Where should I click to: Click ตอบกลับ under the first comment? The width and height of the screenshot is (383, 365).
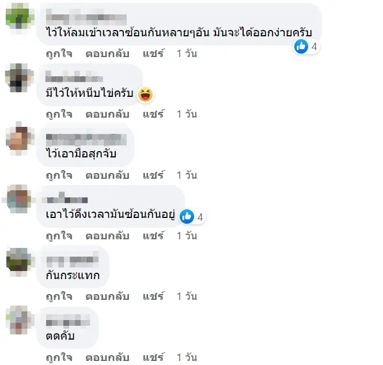point(107,54)
